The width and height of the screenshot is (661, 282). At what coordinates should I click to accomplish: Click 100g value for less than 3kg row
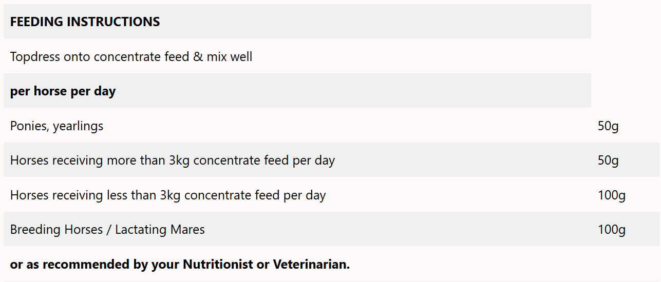[x=611, y=195]
